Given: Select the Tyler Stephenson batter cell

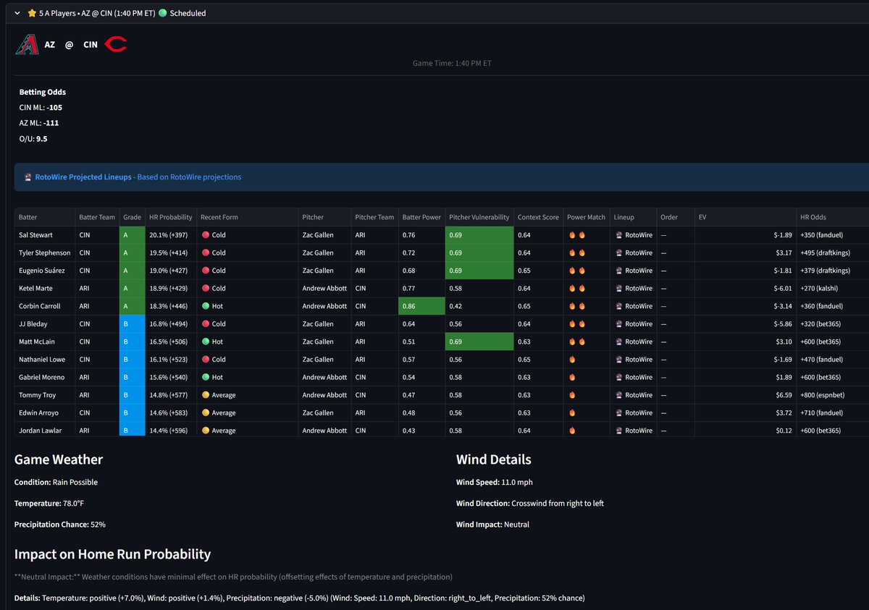Looking at the screenshot, I should (x=45, y=253).
